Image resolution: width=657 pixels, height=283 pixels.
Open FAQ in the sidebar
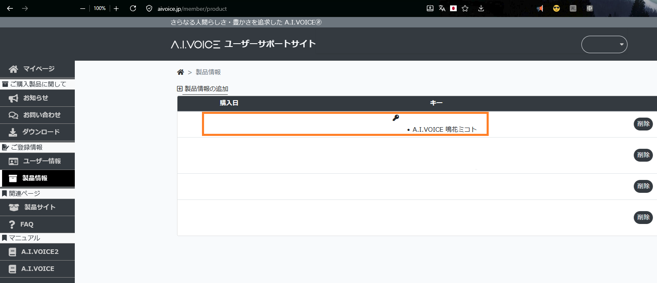tap(37, 224)
